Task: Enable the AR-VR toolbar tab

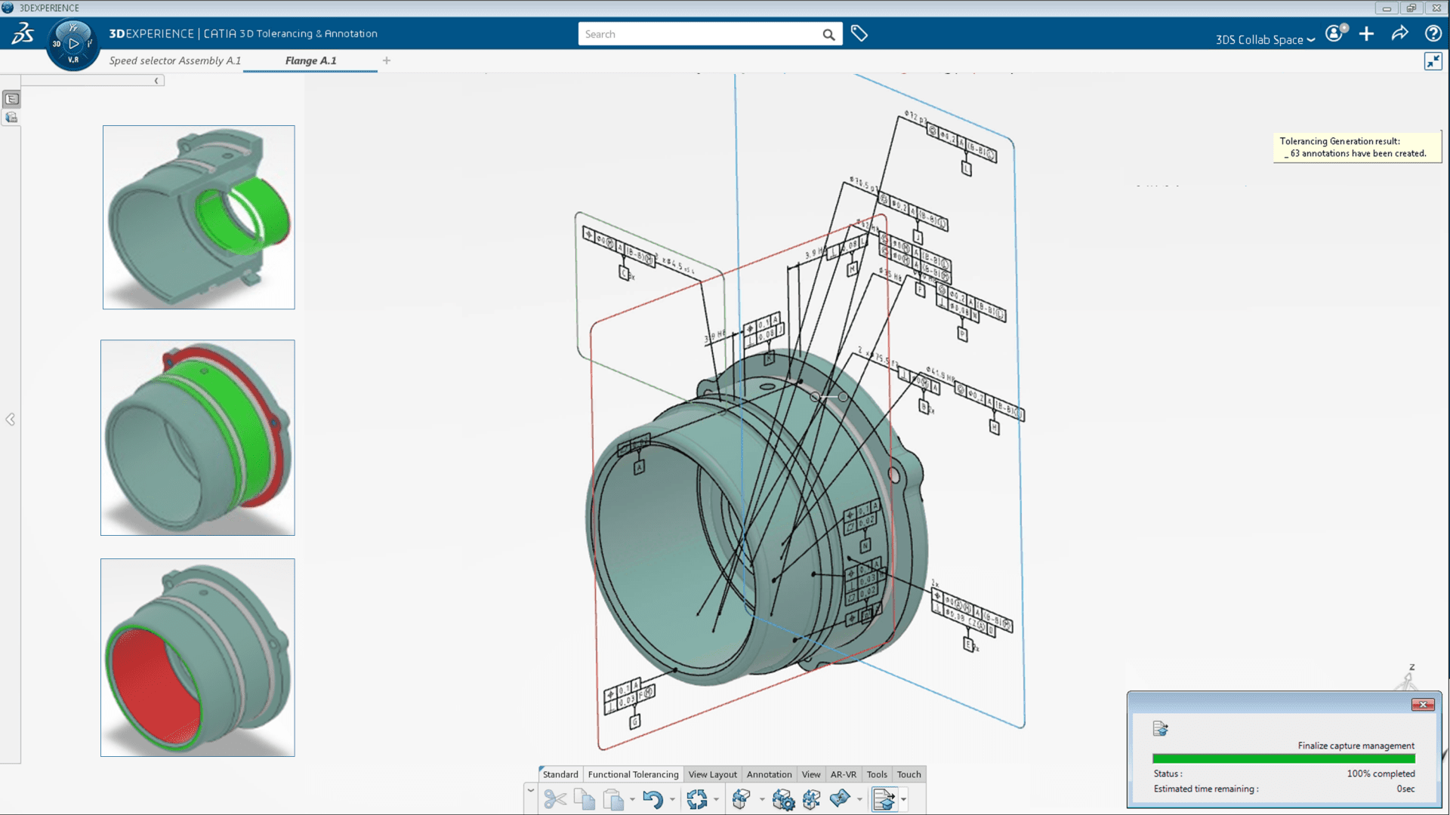Action: [844, 774]
